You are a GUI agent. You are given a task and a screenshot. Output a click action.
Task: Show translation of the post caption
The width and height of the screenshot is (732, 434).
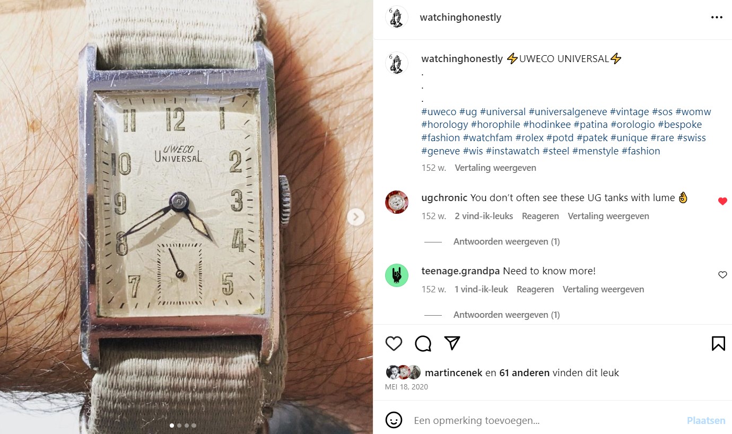(x=495, y=168)
